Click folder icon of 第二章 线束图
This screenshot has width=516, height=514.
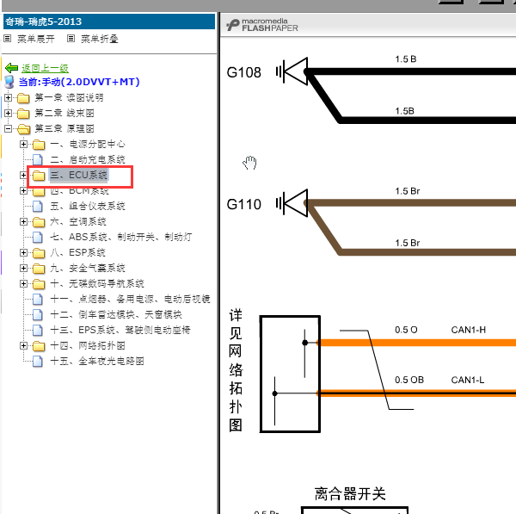point(23,114)
